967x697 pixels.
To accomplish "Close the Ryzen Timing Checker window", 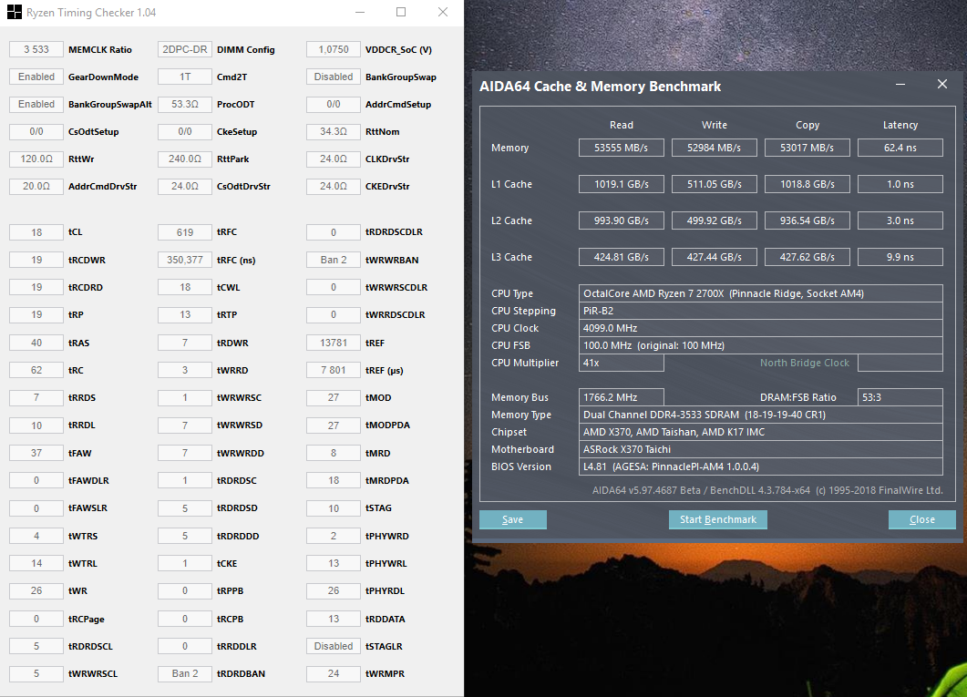I will [443, 13].
